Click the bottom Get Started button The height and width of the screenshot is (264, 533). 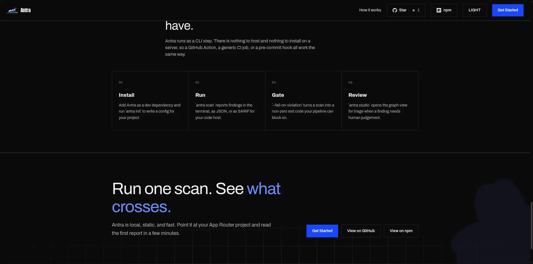(322, 231)
